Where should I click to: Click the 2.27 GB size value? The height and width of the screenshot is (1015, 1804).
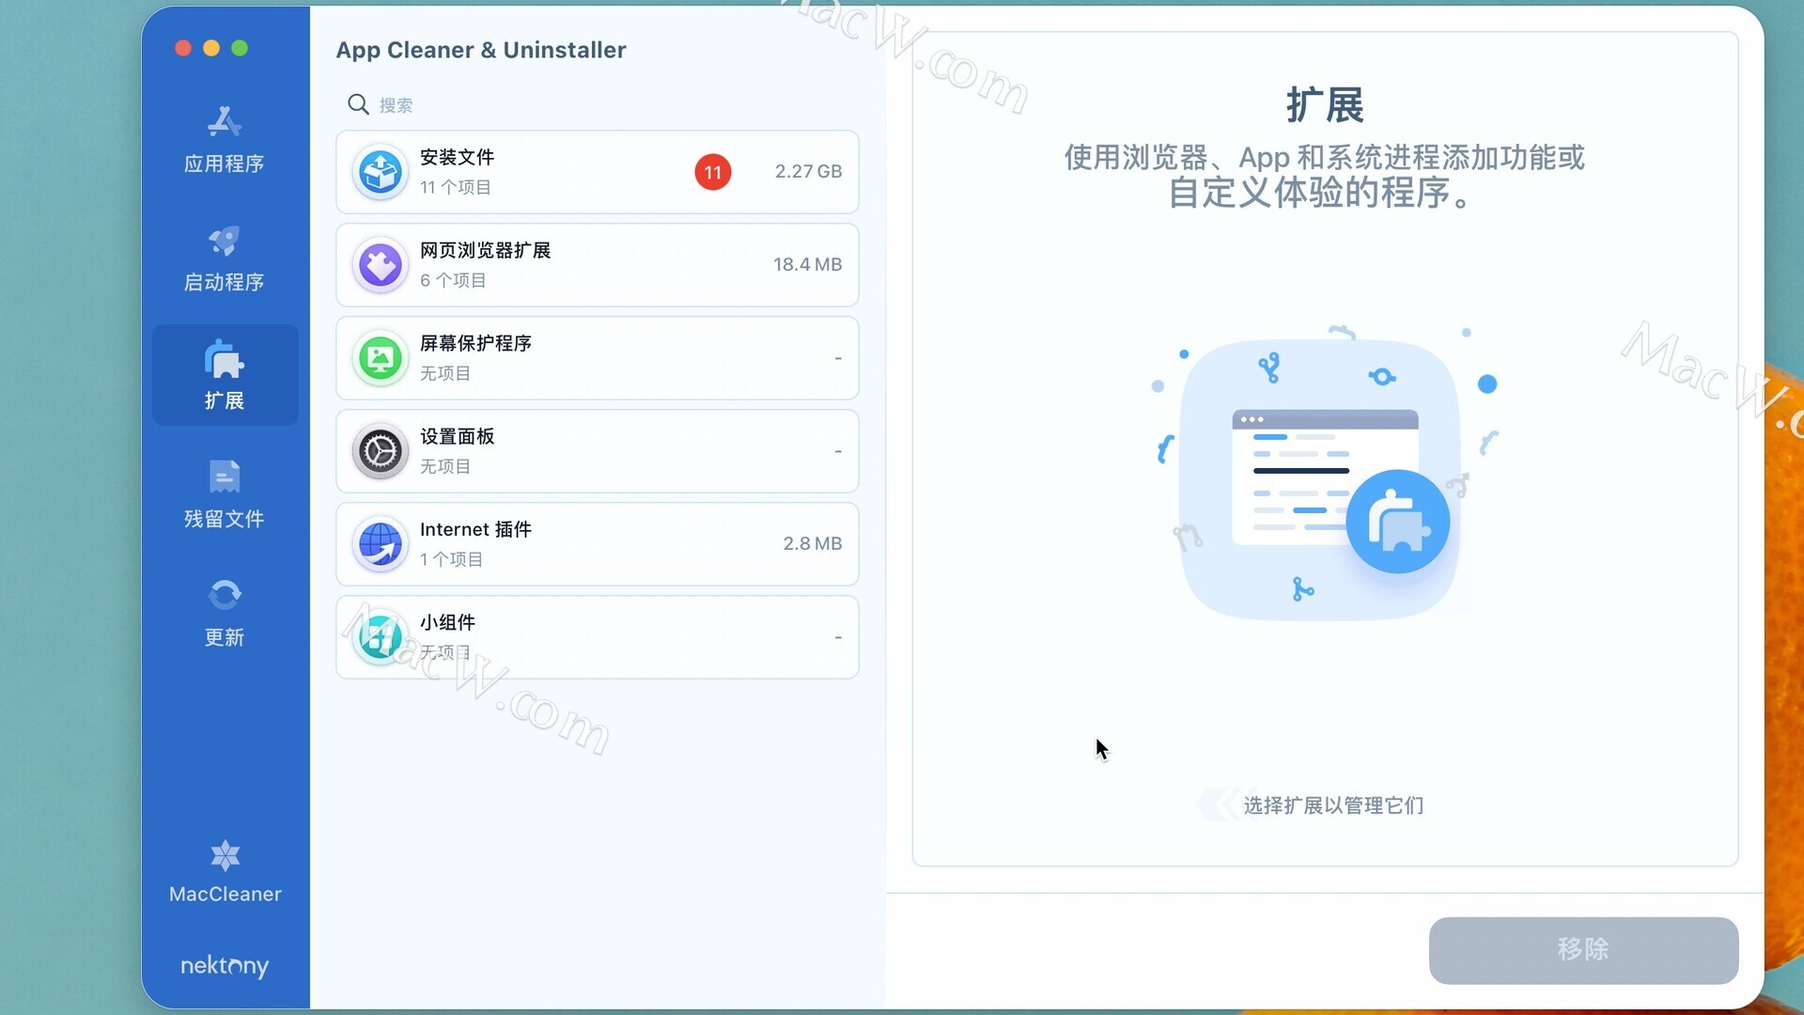808,171
